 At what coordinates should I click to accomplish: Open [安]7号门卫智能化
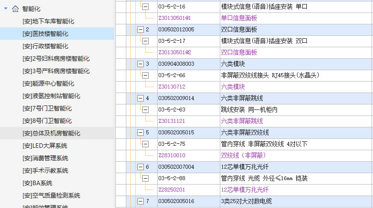coord(47,108)
